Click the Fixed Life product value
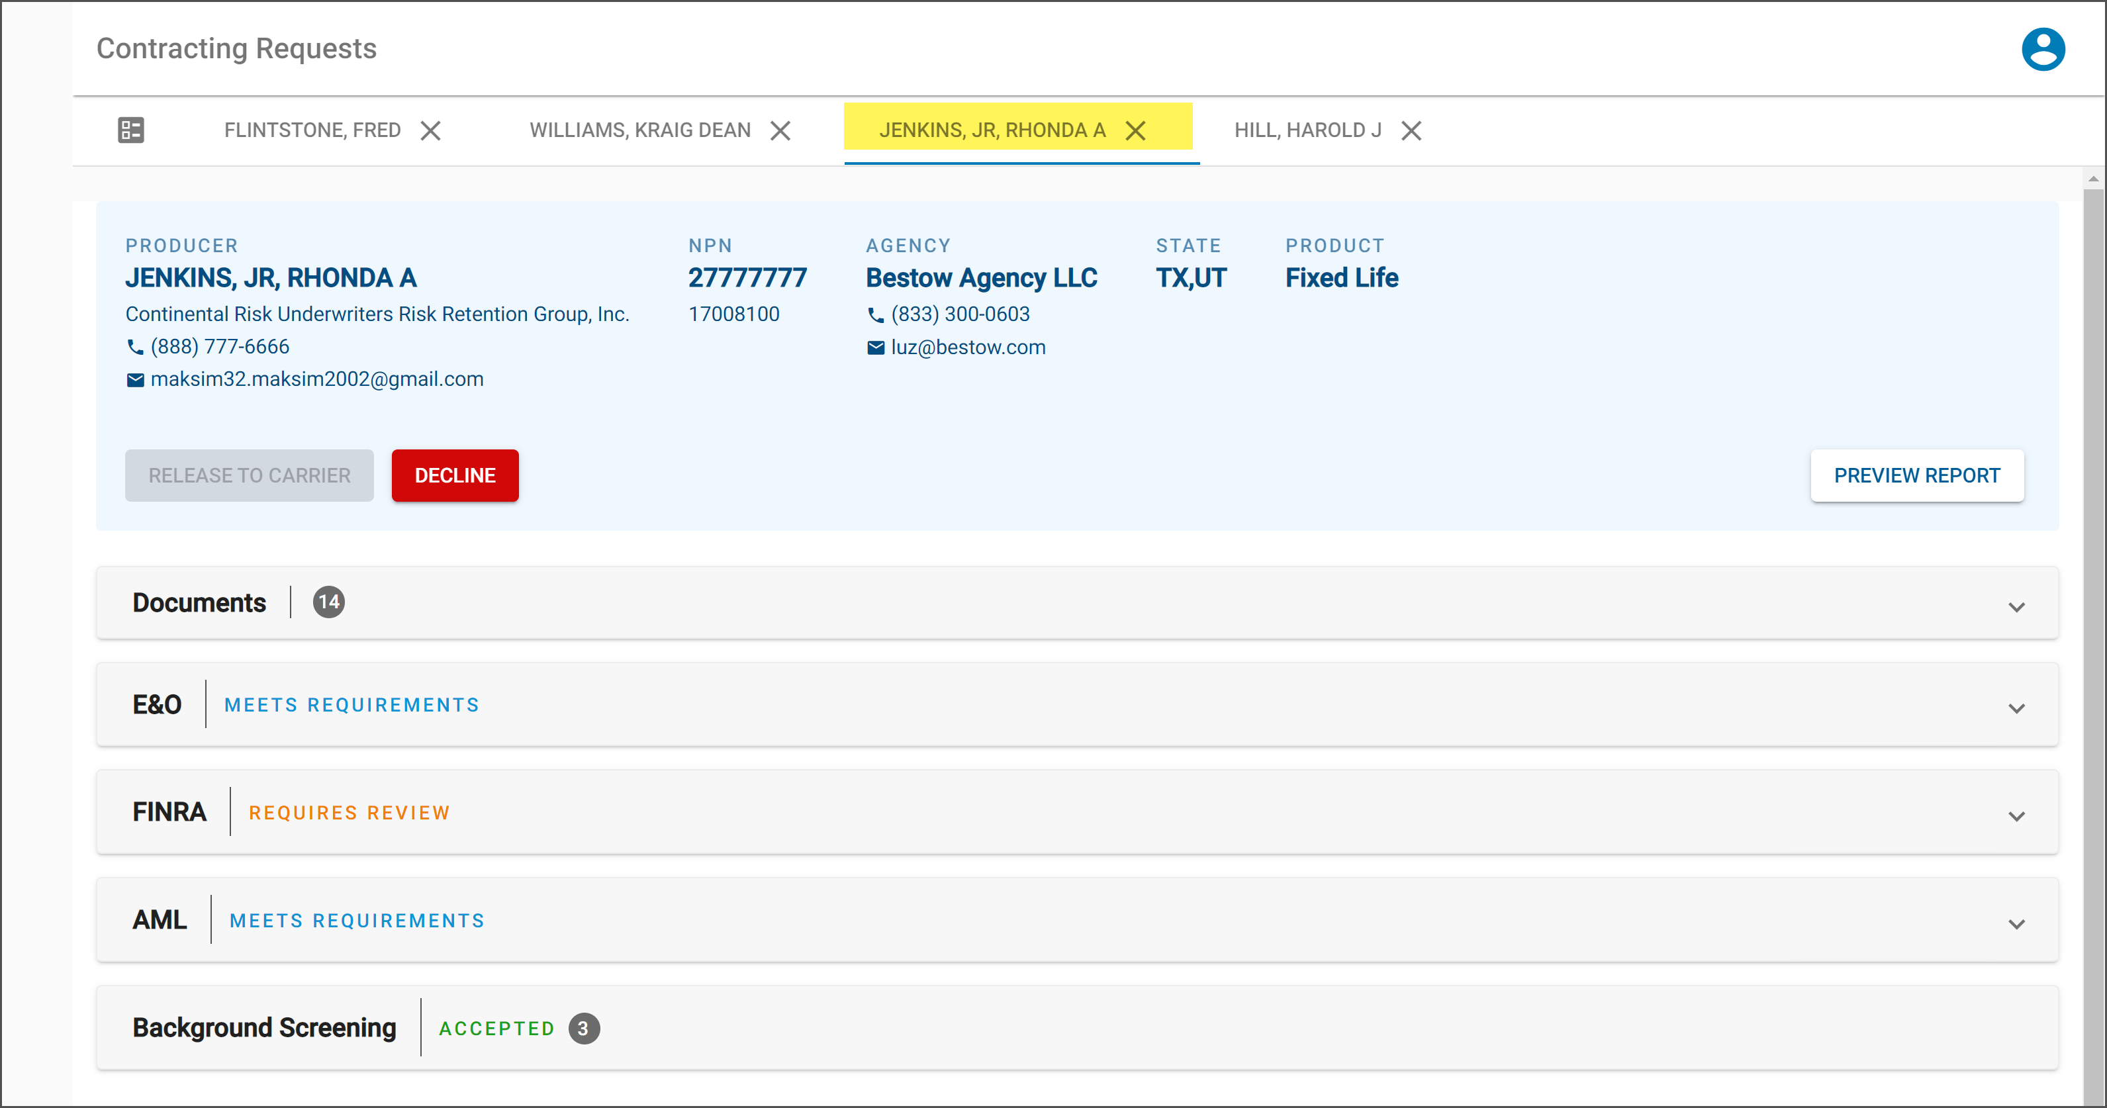 click(x=1341, y=278)
